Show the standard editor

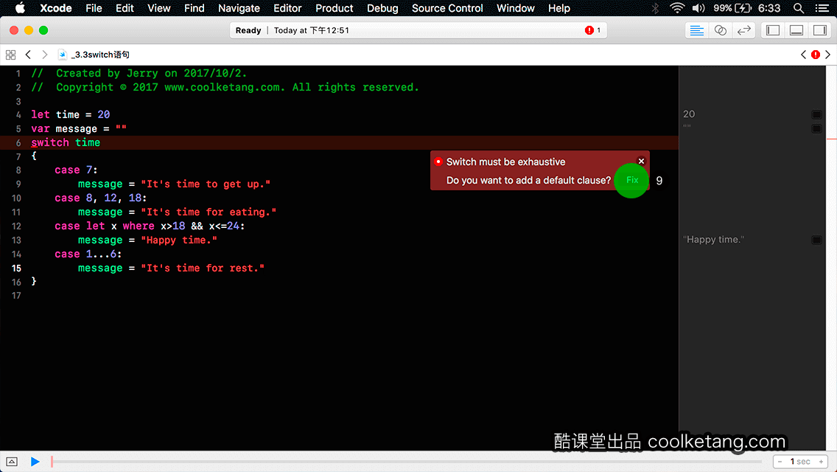click(x=696, y=30)
